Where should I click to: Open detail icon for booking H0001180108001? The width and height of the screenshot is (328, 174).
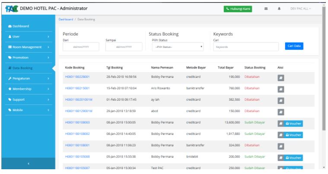(x=281, y=146)
